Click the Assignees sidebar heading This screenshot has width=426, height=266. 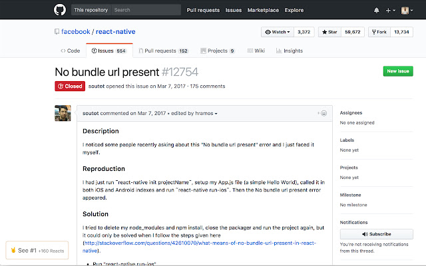click(351, 112)
